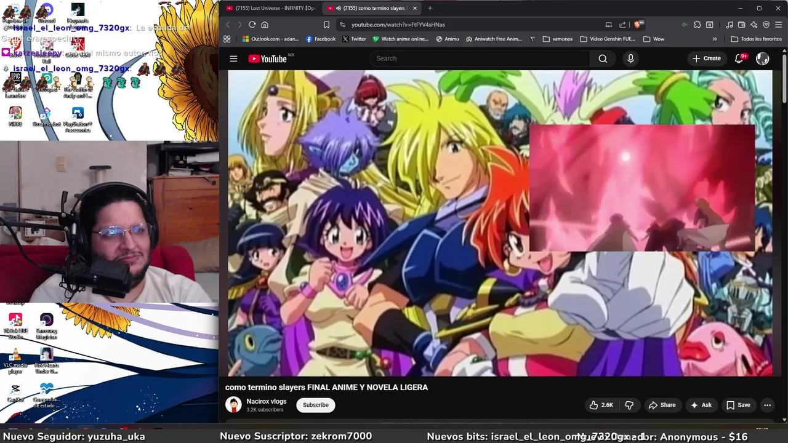
Task: Click the Ask button under the video
Action: [x=701, y=405]
